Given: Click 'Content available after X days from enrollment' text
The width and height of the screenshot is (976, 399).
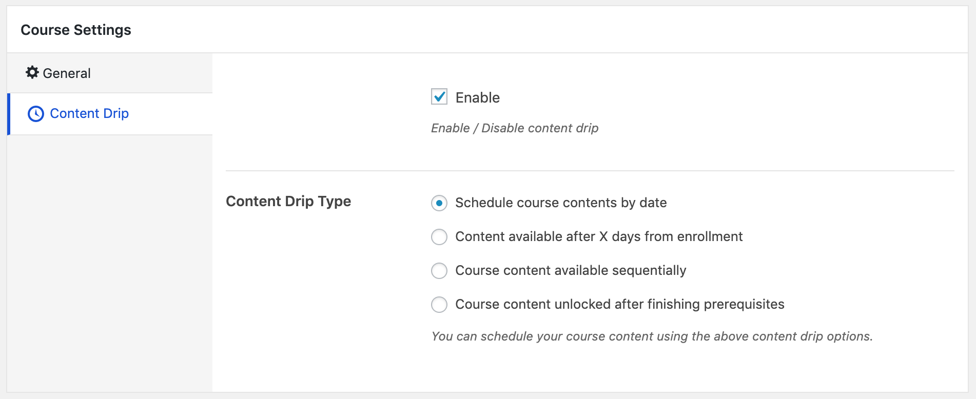Looking at the screenshot, I should click(x=599, y=236).
